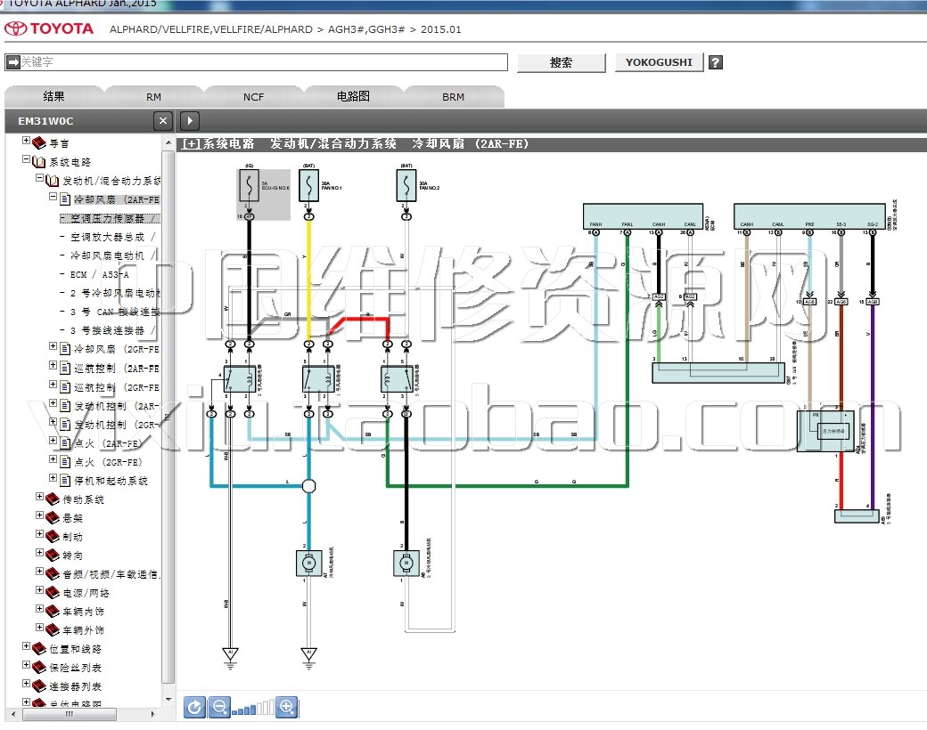Click the 连接器列表 red book icon
The image size is (927, 730).
[39, 686]
